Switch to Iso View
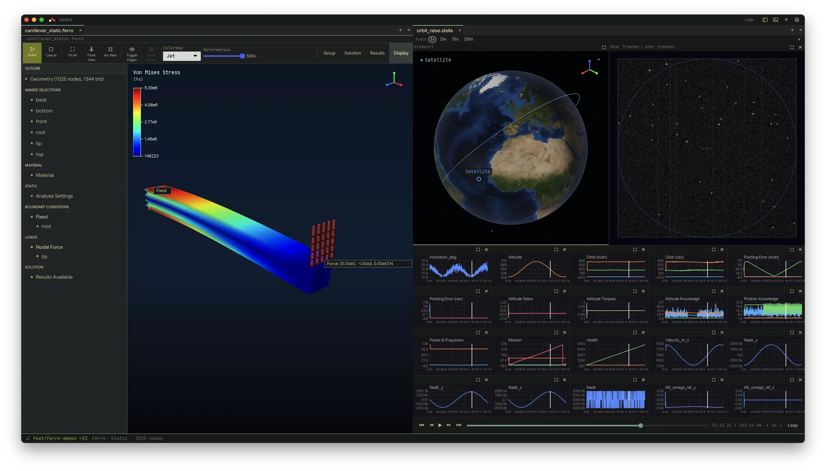 click(x=110, y=52)
